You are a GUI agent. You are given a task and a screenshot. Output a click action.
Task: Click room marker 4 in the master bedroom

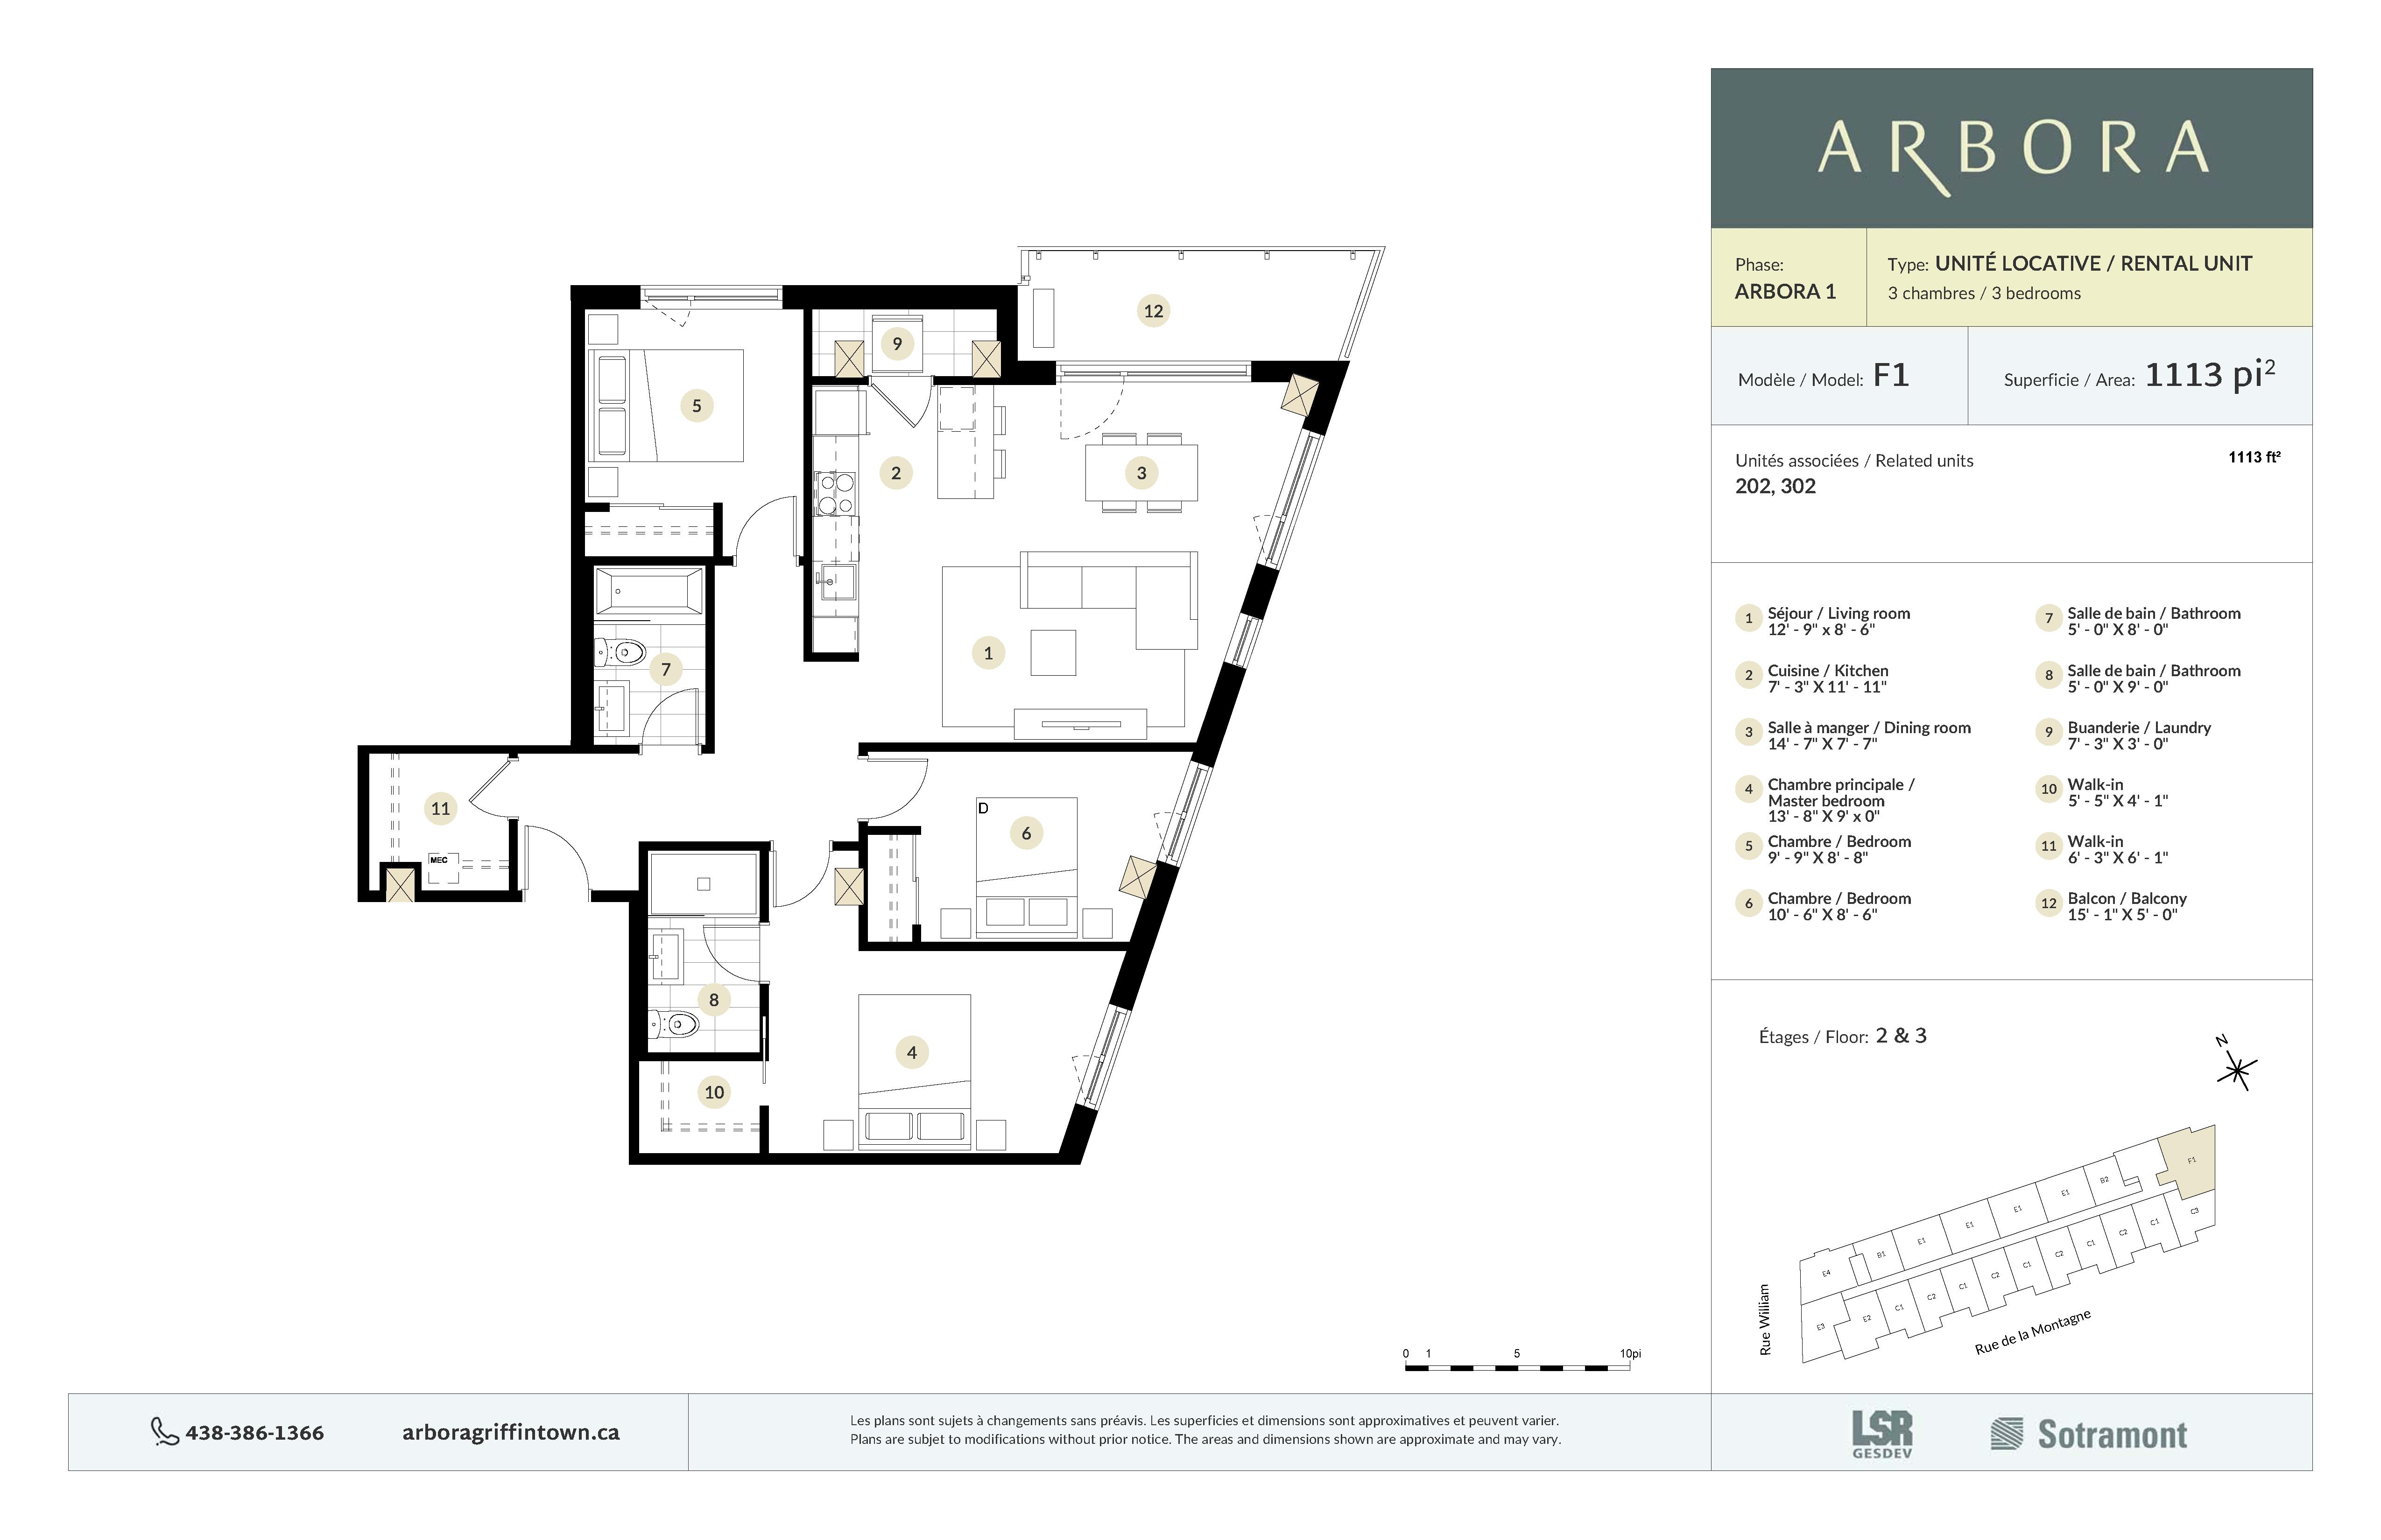[911, 1052]
